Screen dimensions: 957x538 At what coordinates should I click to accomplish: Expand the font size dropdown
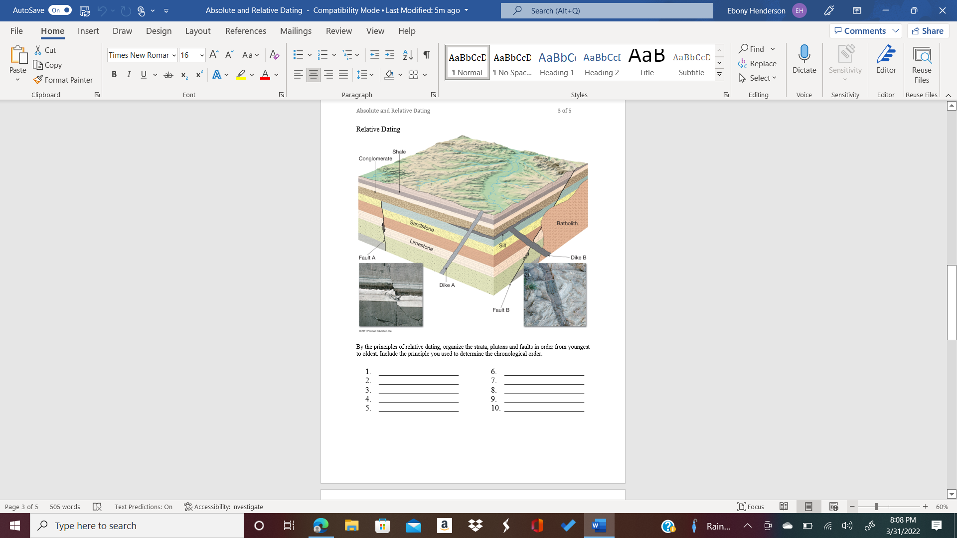point(202,55)
